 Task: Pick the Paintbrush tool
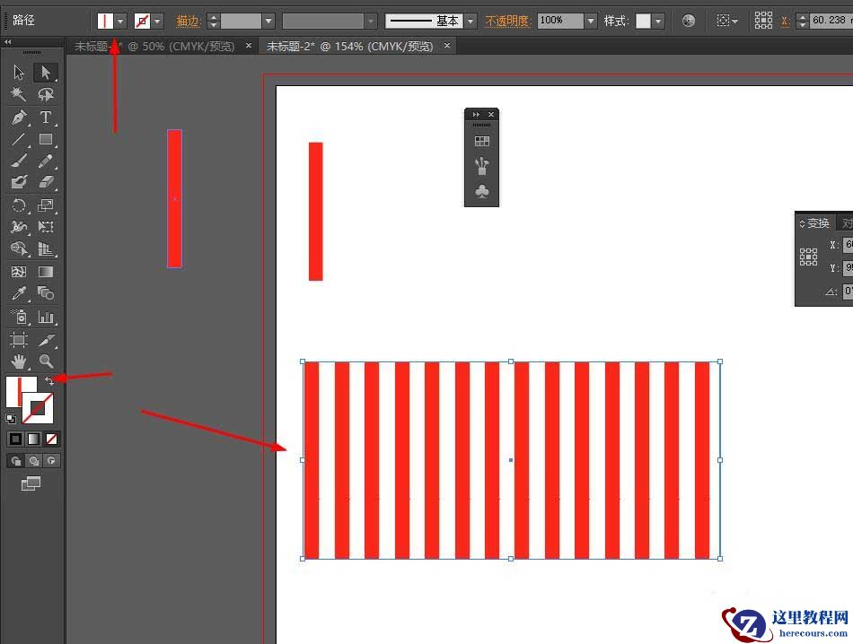click(x=18, y=160)
